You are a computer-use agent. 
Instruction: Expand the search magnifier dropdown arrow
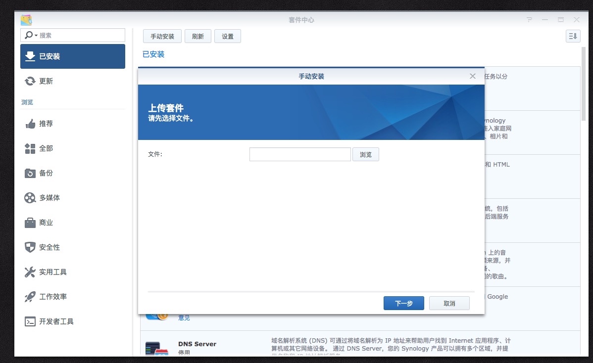click(x=36, y=36)
